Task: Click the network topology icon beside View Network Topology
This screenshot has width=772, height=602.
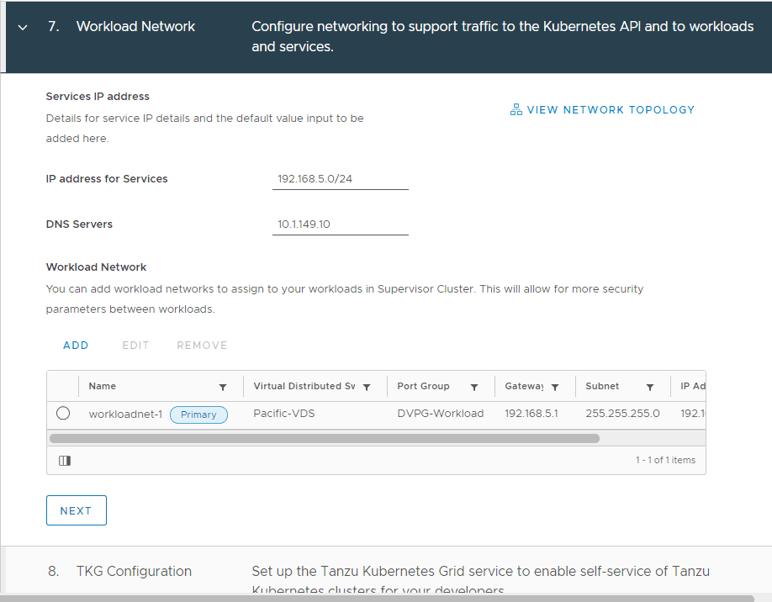Action: 516,108
